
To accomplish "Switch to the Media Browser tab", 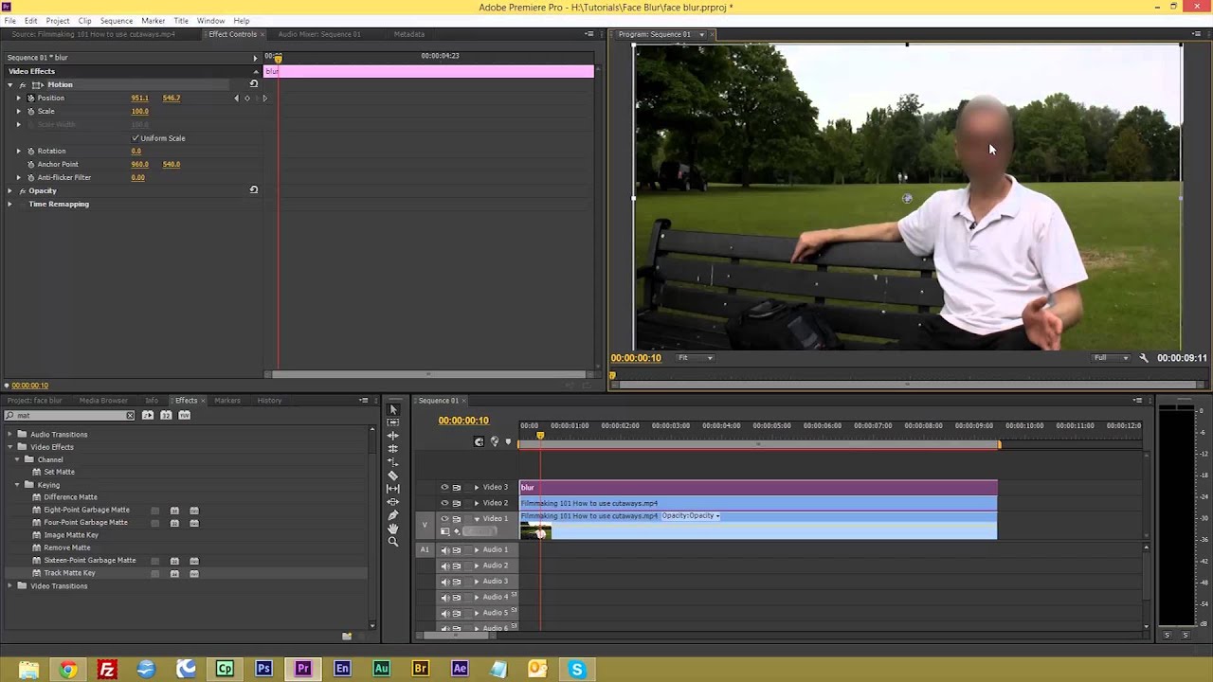I will (x=103, y=401).
